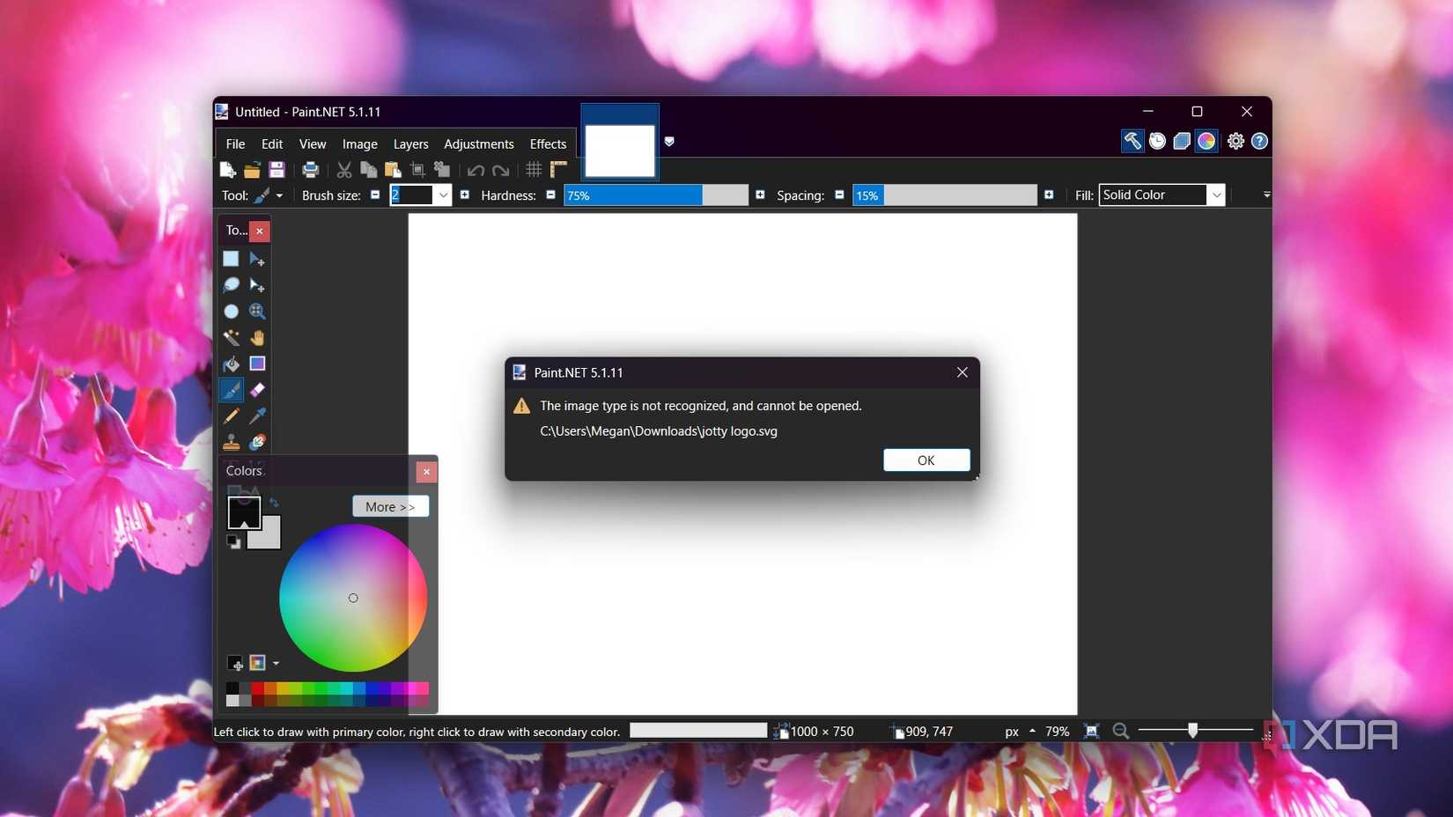Open the palette management dropdown arrow
Viewport: 1453px width, 817px height.
(276, 663)
